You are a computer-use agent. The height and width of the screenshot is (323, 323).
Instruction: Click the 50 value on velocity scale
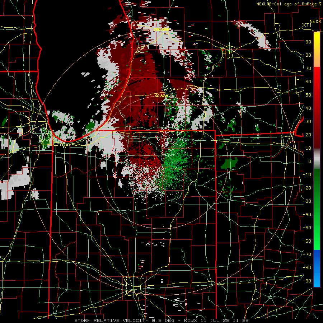pos(308,95)
